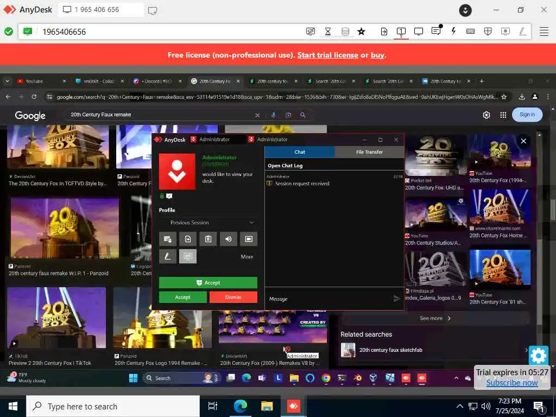Dismiss the session request
Image resolution: width=556 pixels, height=417 pixels.
[x=233, y=297]
